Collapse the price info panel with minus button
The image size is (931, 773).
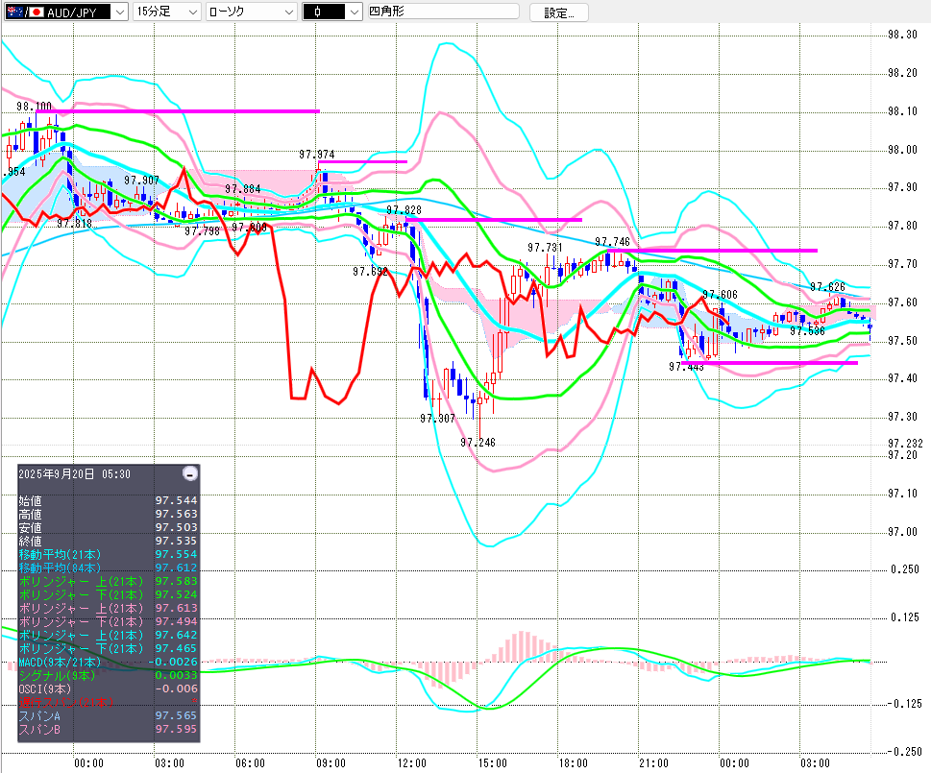tap(190, 473)
